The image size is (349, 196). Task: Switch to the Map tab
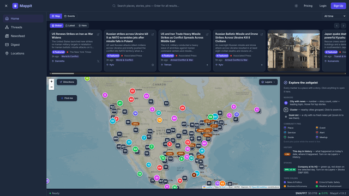pyautogui.click(x=56, y=16)
